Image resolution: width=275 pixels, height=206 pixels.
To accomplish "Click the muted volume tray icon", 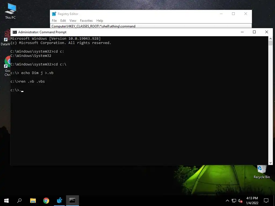I will [x=240, y=201].
